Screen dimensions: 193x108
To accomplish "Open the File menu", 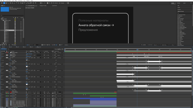I will point(1,1).
